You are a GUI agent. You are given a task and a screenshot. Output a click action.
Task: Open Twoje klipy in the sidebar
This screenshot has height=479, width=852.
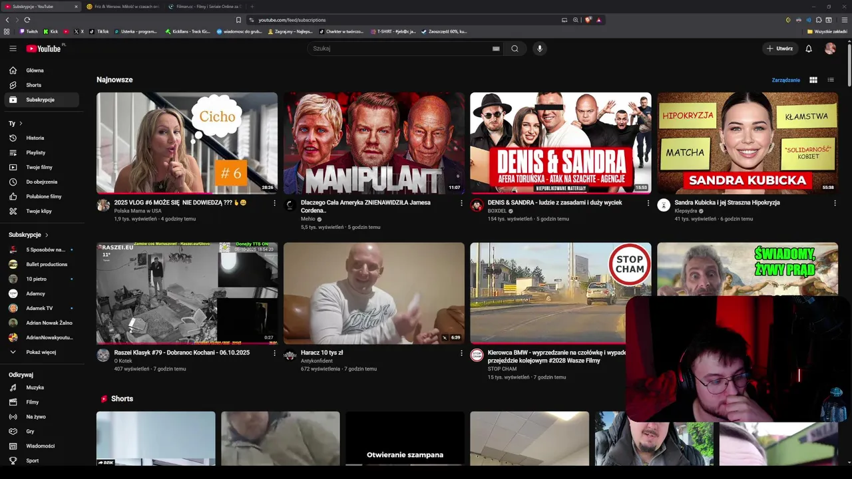coord(41,211)
